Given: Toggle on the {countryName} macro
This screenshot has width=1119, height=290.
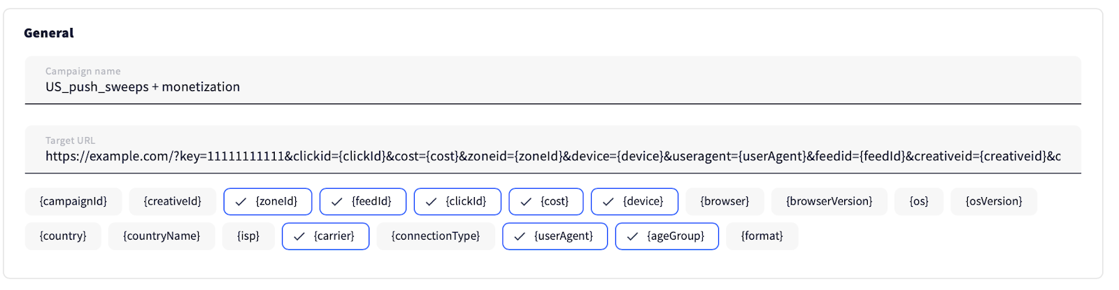Looking at the screenshot, I should [x=162, y=236].
